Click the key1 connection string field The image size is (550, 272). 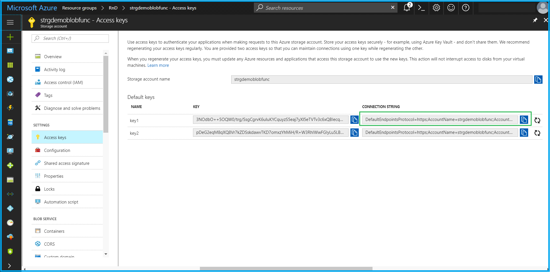[x=440, y=120]
